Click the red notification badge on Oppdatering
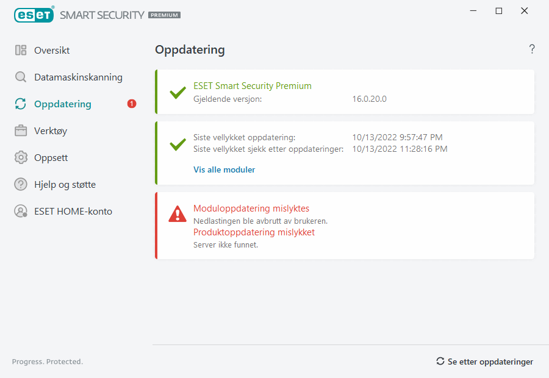This screenshot has width=549, height=378. point(132,104)
